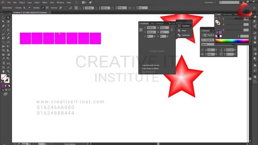Viewport: 258px width, 145px height.
Task: Select the Eraser tool
Action: coord(8,38)
